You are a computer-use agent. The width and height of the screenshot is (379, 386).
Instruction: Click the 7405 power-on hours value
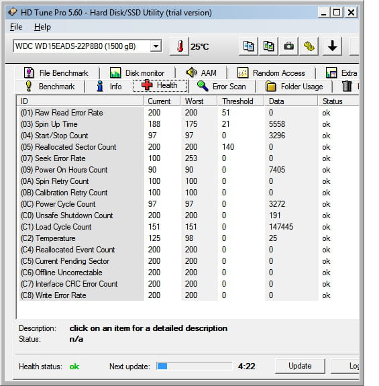tap(277, 170)
